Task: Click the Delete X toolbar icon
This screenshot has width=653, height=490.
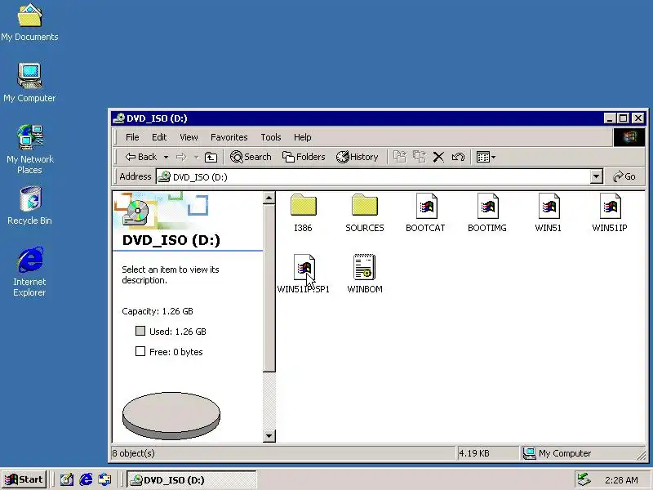Action: (x=438, y=157)
